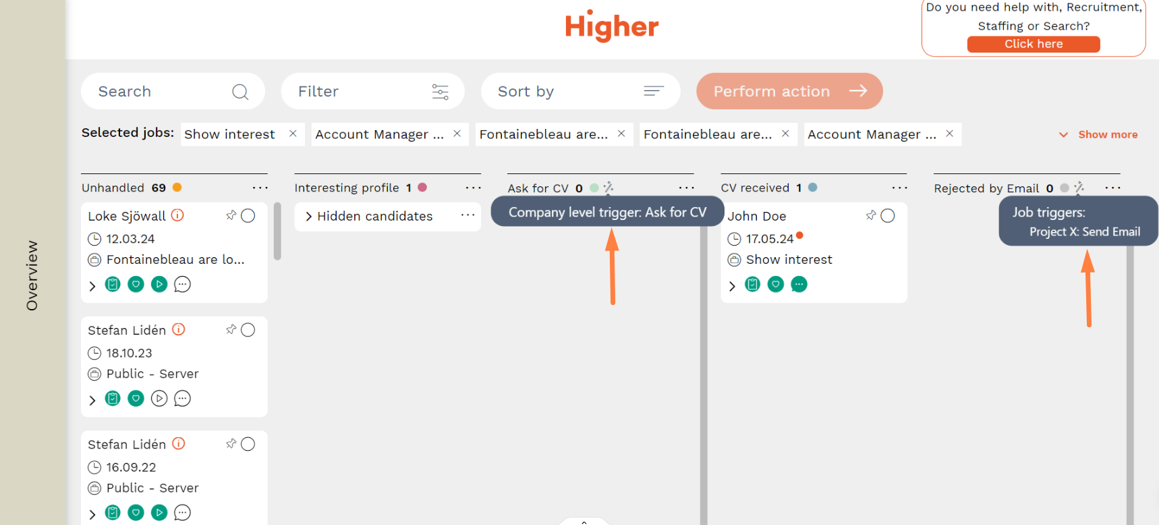Click the heart icon on John Doe's card
1159x525 pixels.
pos(776,285)
